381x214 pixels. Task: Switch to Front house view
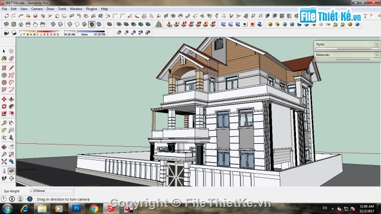[x=21, y=24]
